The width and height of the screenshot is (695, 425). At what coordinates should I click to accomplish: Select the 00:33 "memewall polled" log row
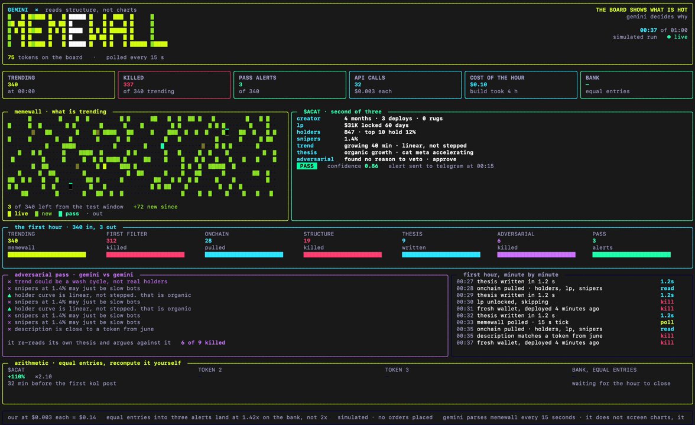565,322
